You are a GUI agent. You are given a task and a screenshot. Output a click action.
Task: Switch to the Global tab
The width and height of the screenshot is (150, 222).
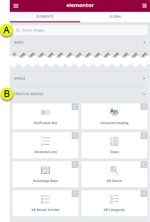pyautogui.click(x=115, y=16)
